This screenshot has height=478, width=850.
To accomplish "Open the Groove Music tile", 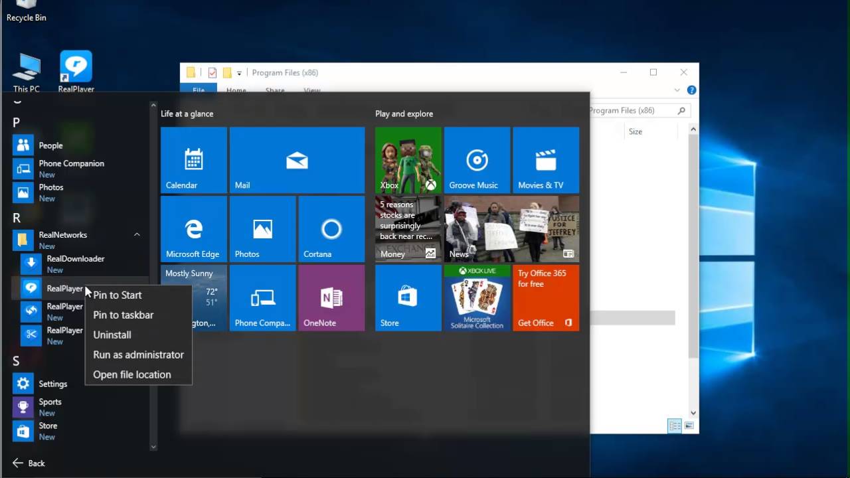I will (477, 160).
